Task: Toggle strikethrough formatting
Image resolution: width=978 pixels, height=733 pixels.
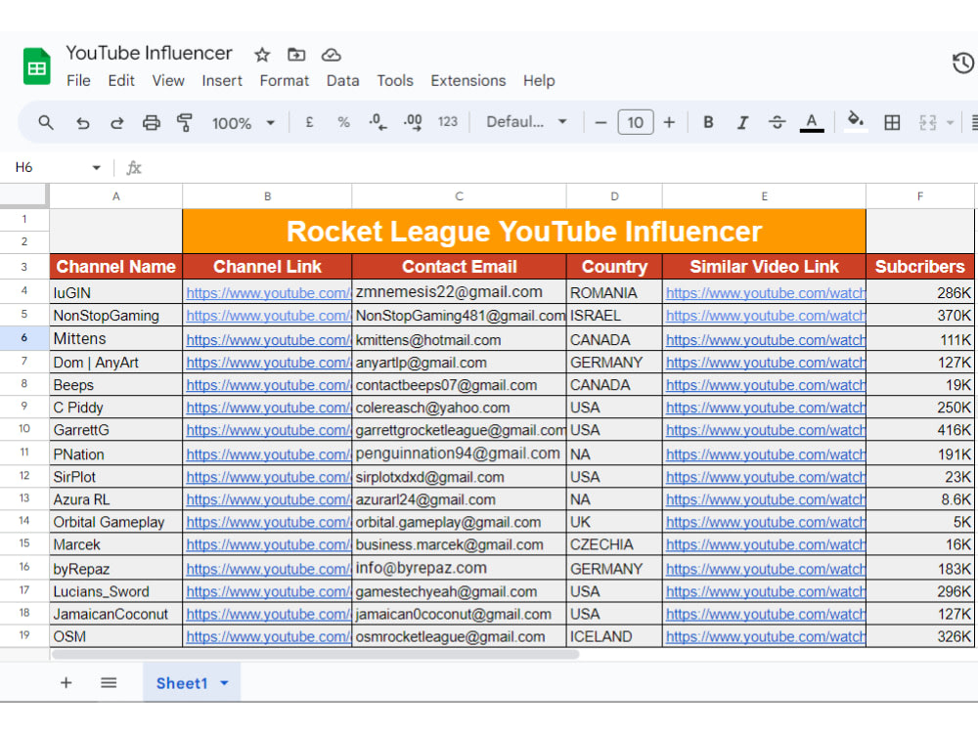Action: point(777,122)
